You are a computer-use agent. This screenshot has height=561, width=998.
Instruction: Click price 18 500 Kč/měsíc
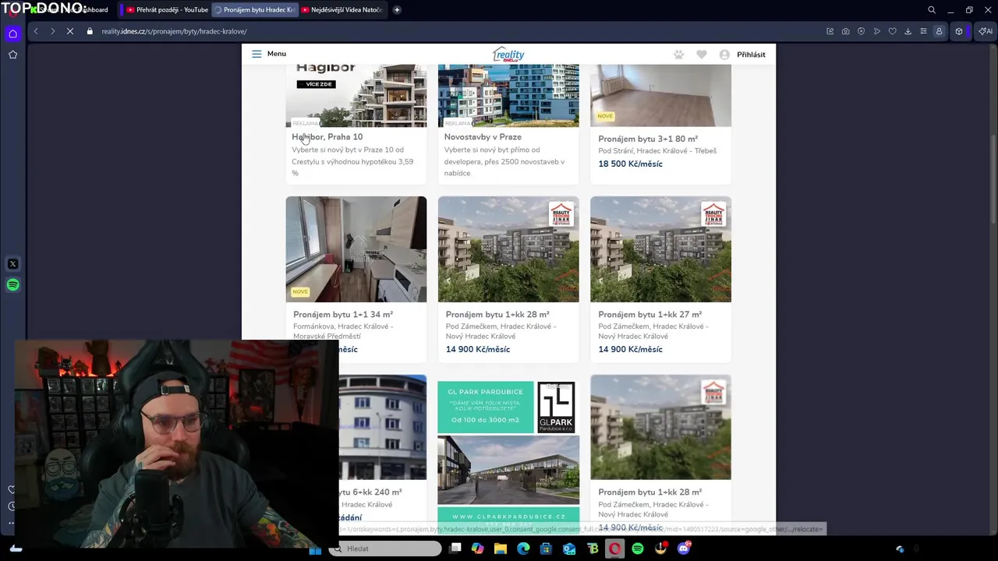[x=630, y=164]
